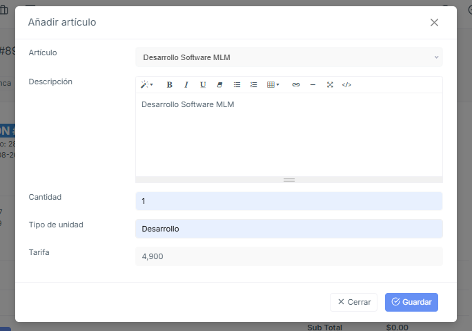The image size is (472, 331).
Task: Toggle bold formatting in description editor
Action: (170, 85)
